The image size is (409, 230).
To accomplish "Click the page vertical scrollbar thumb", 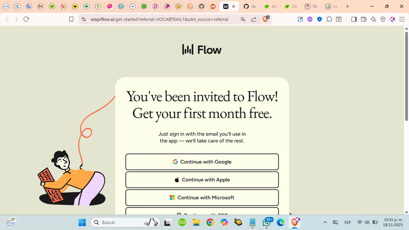I will coord(407,76).
